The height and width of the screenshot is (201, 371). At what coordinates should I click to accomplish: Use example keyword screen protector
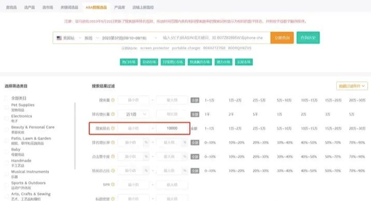click(155, 48)
